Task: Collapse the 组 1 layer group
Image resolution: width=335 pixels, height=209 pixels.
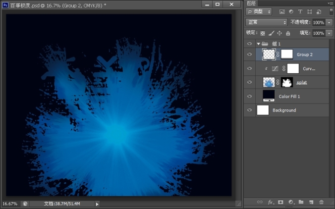Action: click(258, 44)
